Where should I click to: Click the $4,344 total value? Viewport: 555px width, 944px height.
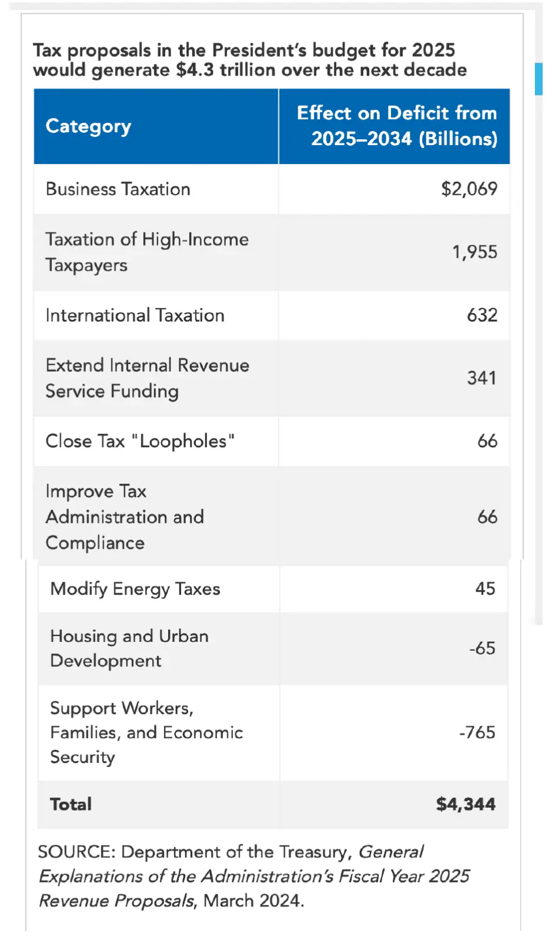click(x=465, y=804)
